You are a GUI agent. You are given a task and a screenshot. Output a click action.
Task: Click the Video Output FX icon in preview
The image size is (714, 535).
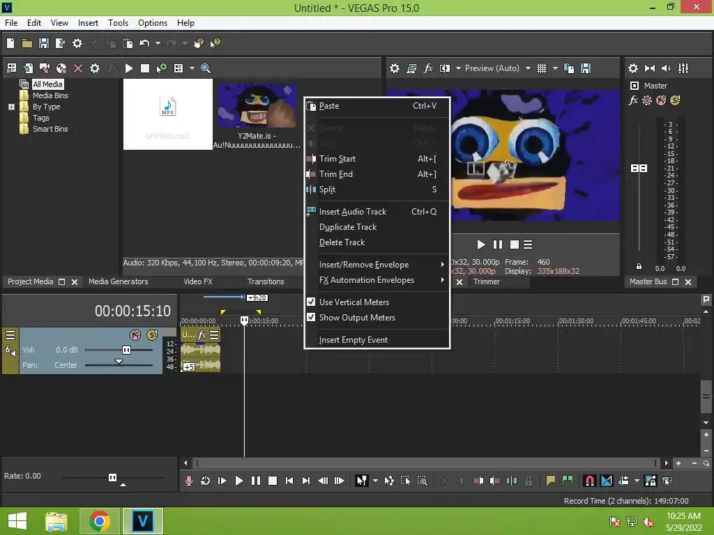(428, 68)
